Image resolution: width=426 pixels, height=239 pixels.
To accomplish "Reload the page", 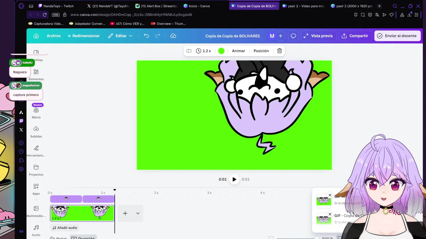I will (x=45, y=15).
